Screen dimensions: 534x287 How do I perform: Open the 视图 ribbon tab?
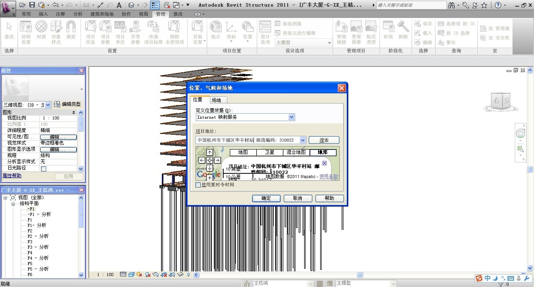tap(143, 14)
